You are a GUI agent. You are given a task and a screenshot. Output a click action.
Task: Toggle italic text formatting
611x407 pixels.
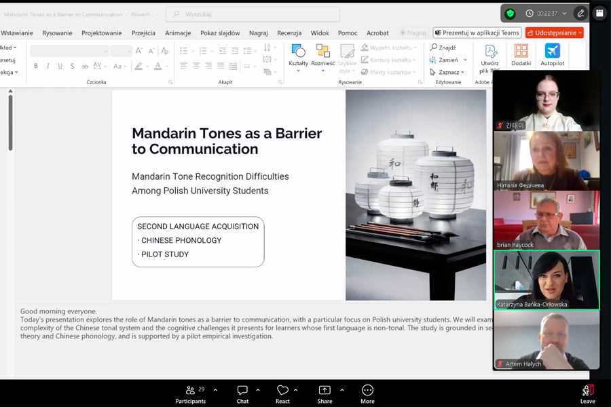[48, 66]
